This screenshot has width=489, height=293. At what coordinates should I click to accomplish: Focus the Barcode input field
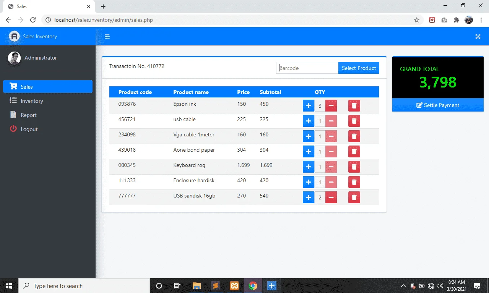[307, 68]
